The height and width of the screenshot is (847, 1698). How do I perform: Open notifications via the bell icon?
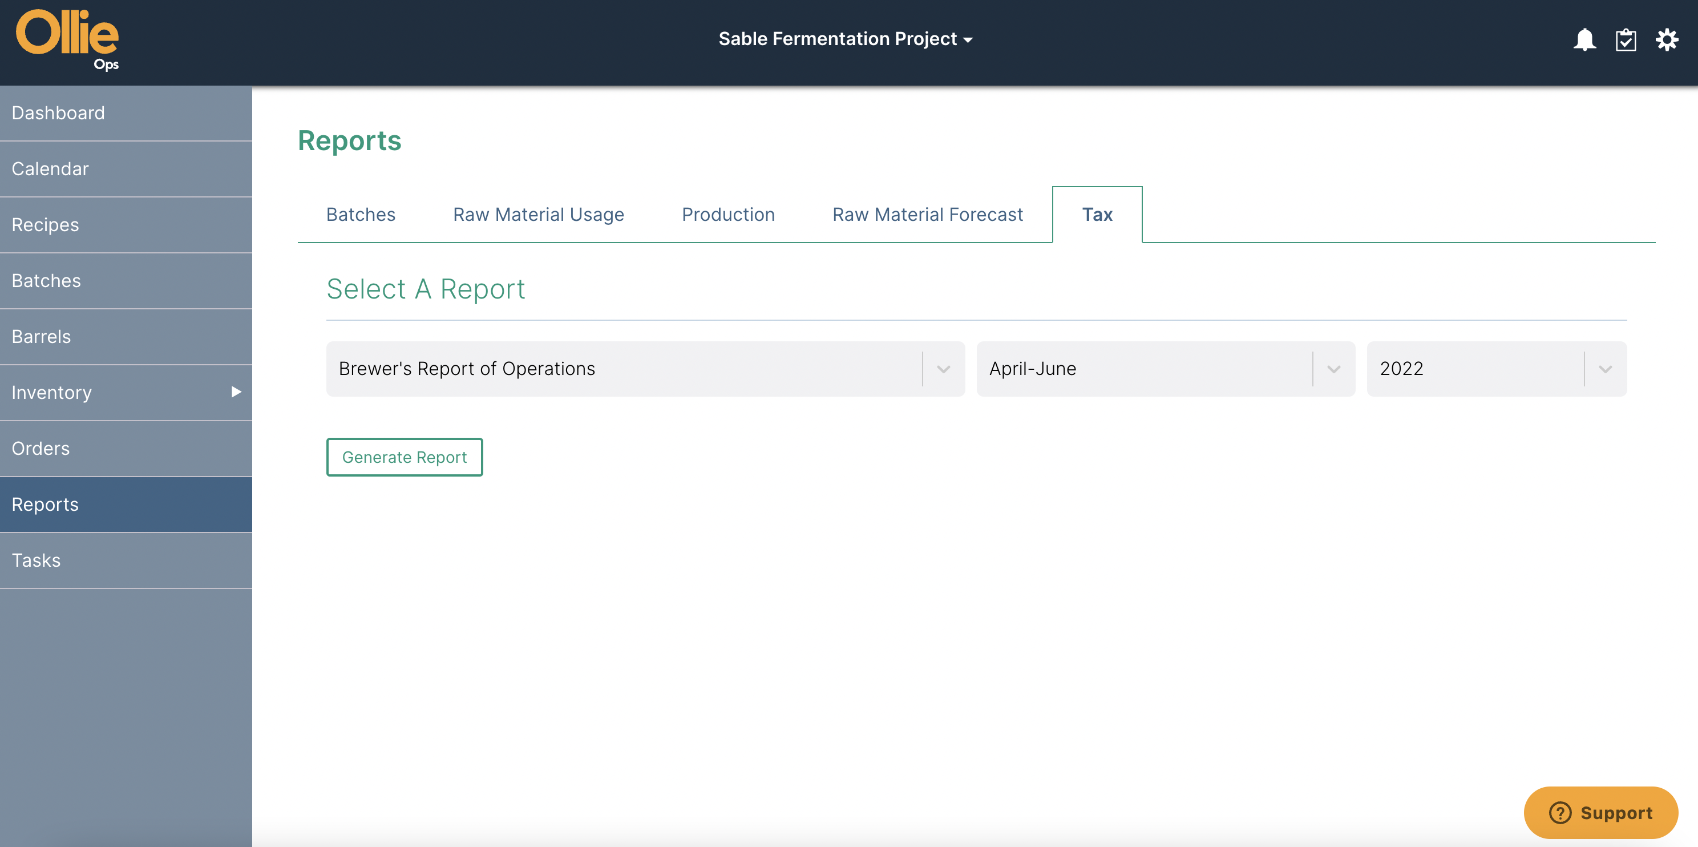1584,39
